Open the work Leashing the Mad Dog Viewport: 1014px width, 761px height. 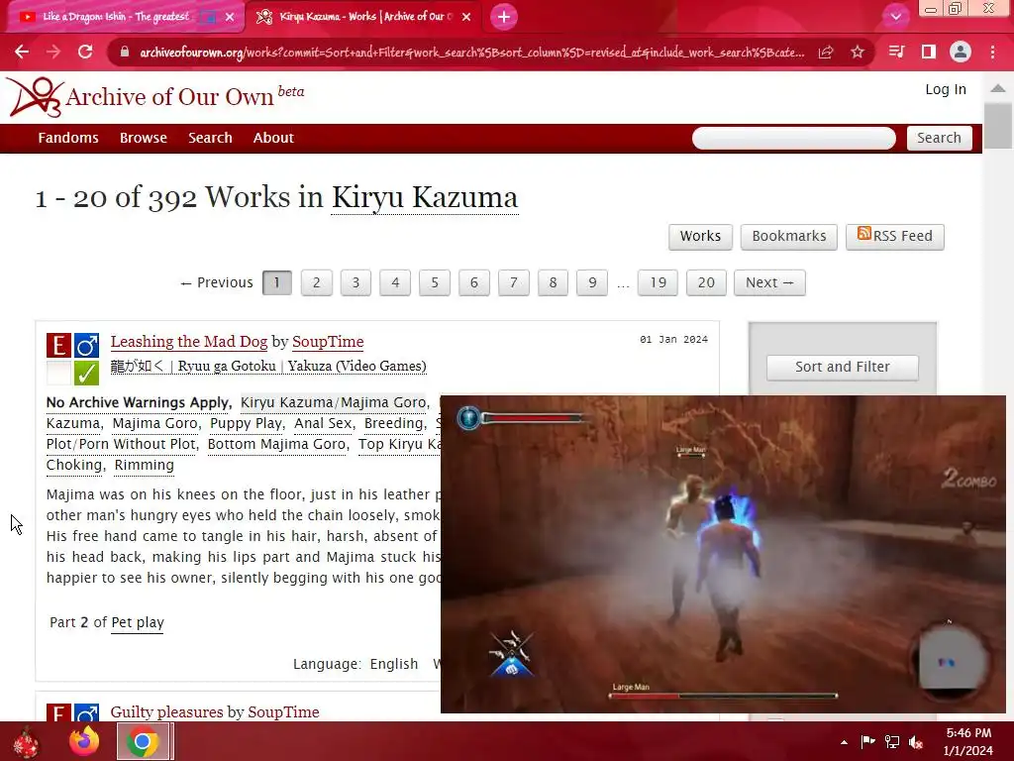click(x=189, y=342)
